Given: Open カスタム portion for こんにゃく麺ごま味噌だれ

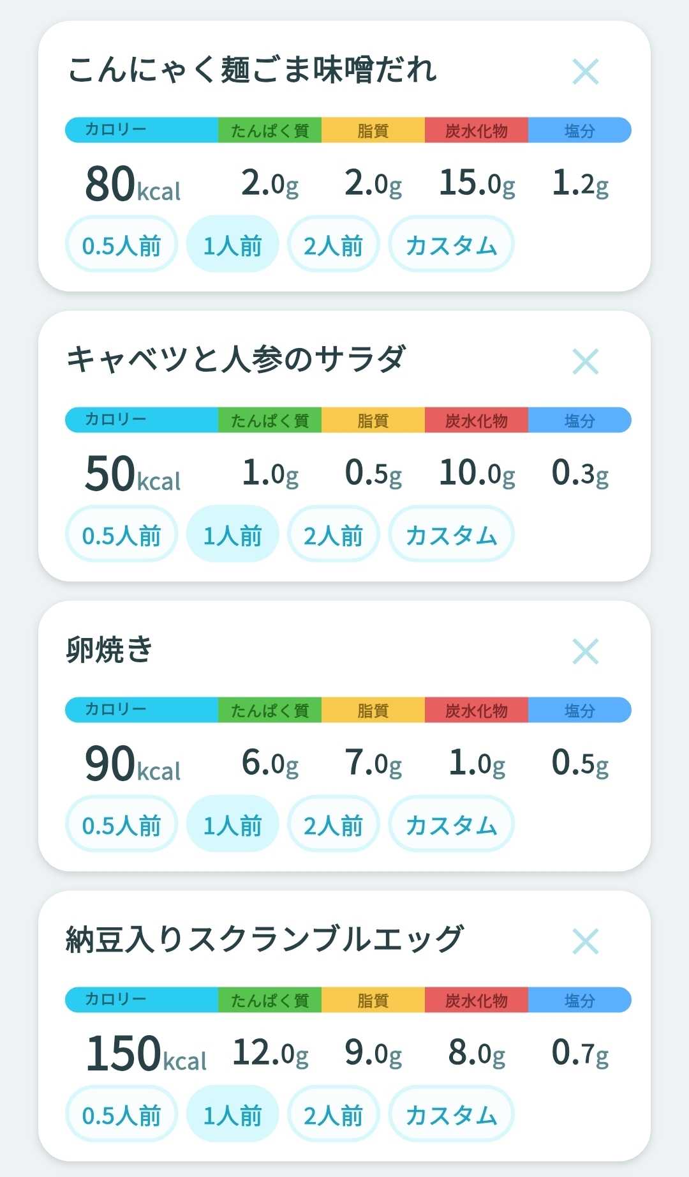Looking at the screenshot, I should [x=451, y=245].
